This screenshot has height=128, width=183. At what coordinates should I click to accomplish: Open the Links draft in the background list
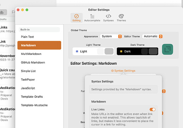point(7,29)
